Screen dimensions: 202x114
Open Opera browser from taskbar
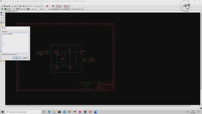pyautogui.click(x=90, y=112)
